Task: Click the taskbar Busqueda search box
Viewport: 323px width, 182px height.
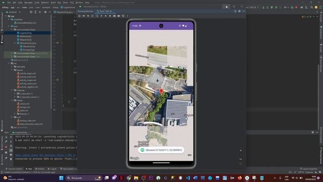Action: click(84, 178)
